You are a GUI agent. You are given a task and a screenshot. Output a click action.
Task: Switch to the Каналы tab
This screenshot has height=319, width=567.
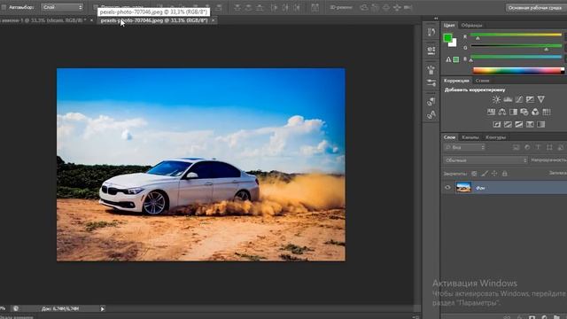point(470,137)
